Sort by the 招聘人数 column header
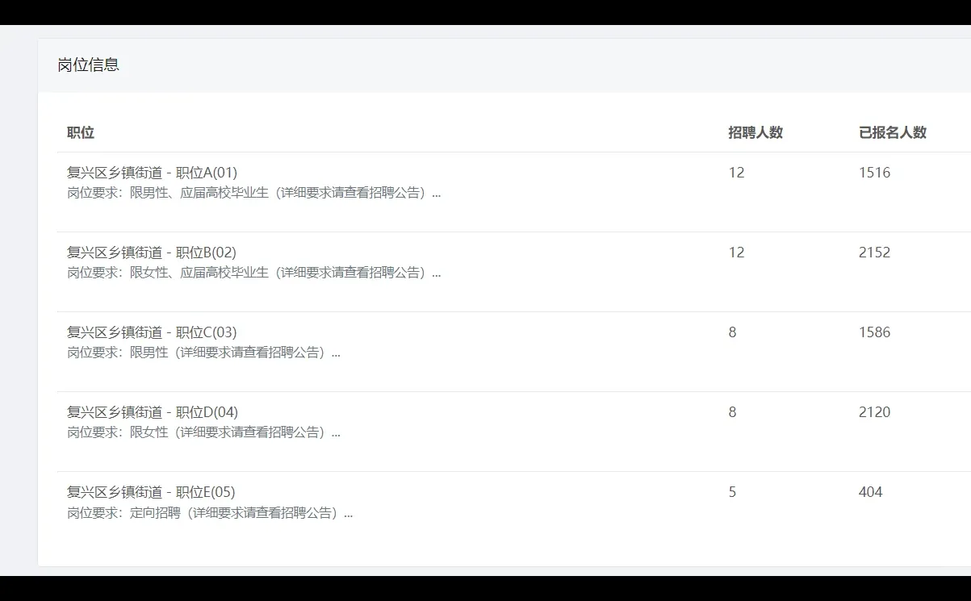The width and height of the screenshot is (971, 601). pos(755,132)
